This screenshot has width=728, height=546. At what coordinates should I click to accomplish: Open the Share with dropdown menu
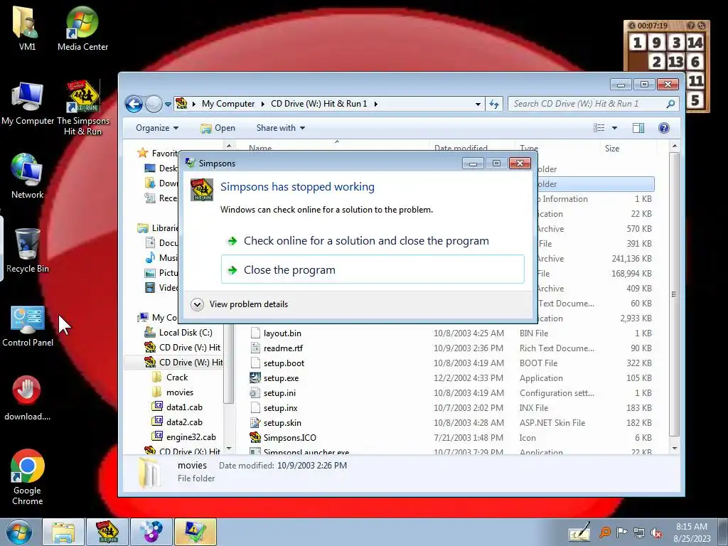(280, 128)
